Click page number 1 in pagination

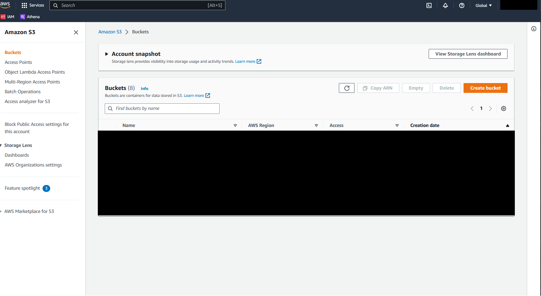point(481,108)
